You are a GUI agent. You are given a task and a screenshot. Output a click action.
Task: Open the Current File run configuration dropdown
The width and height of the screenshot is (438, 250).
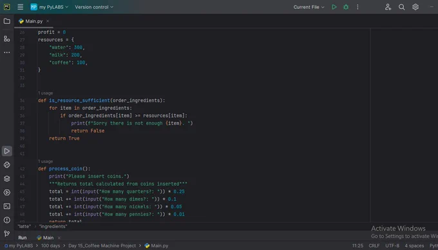click(x=309, y=7)
